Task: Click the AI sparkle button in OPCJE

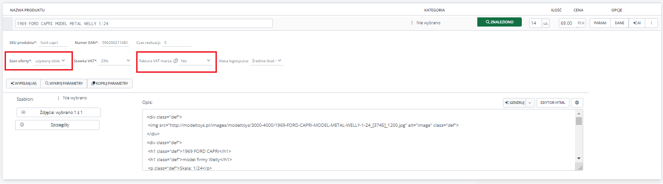Action: click(x=636, y=23)
